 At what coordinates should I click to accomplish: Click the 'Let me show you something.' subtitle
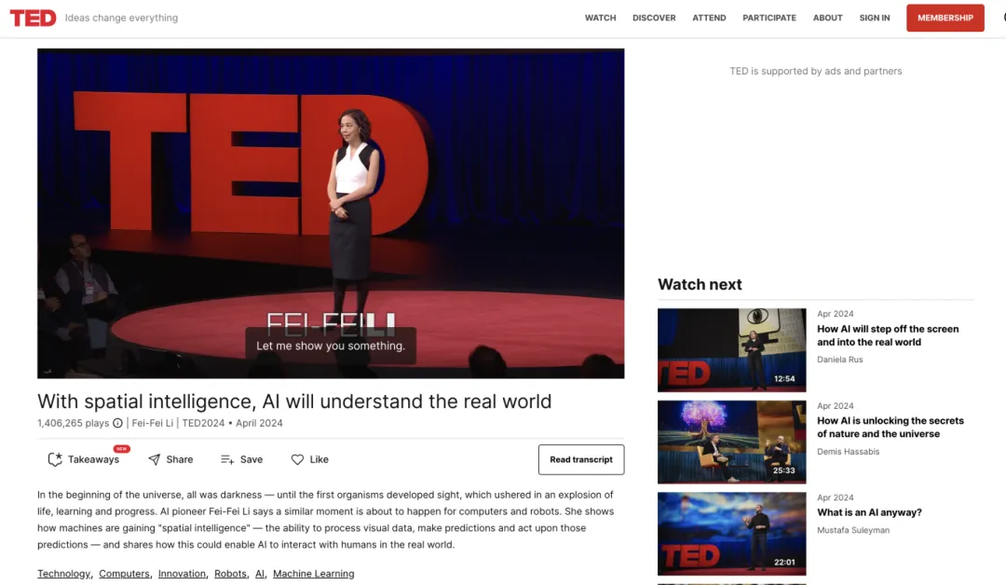tap(331, 346)
